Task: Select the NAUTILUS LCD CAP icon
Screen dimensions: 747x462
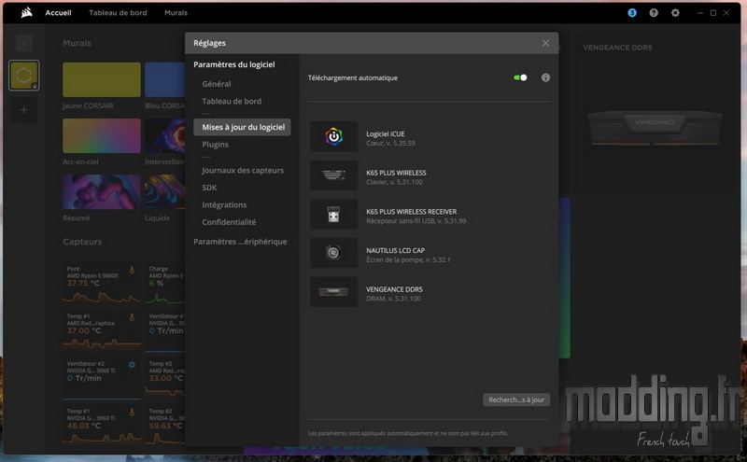Action: tap(333, 252)
